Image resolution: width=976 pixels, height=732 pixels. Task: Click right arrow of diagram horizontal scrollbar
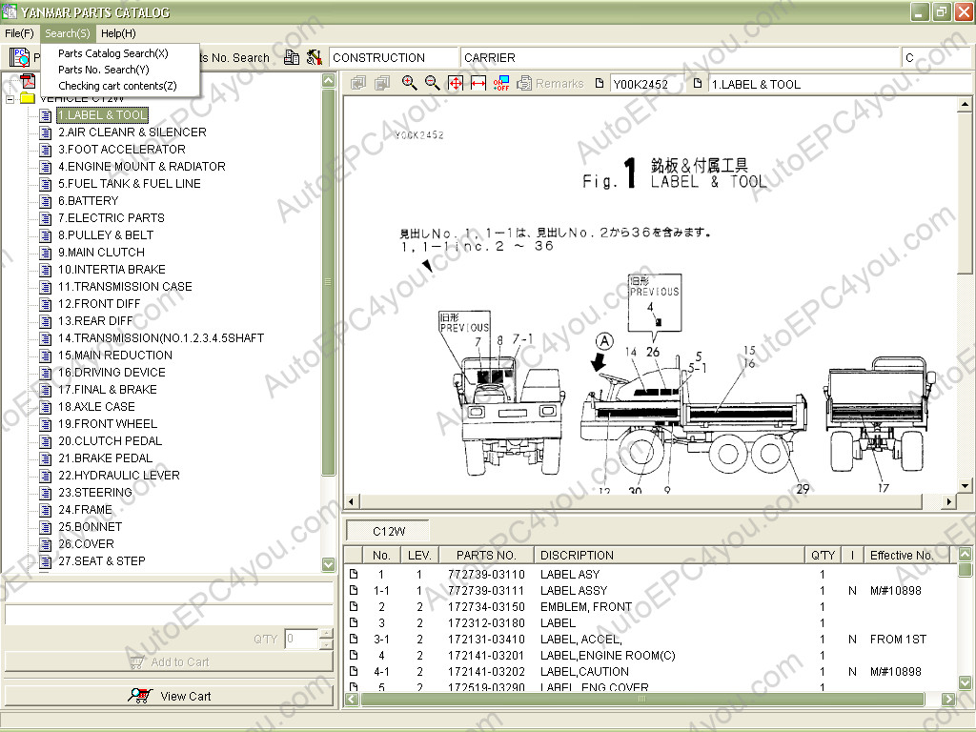click(x=948, y=501)
